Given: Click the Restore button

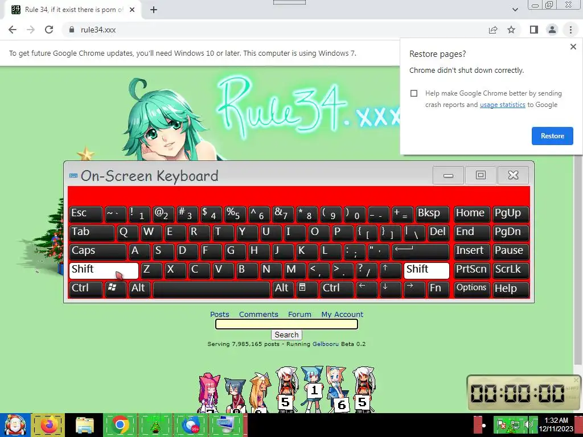Looking at the screenshot, I should [x=552, y=136].
